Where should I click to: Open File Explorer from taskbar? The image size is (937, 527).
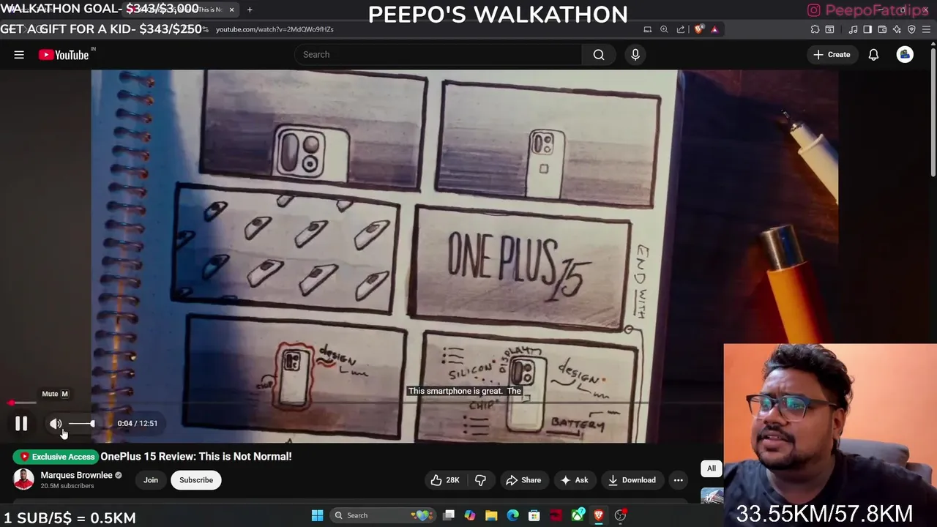(491, 515)
